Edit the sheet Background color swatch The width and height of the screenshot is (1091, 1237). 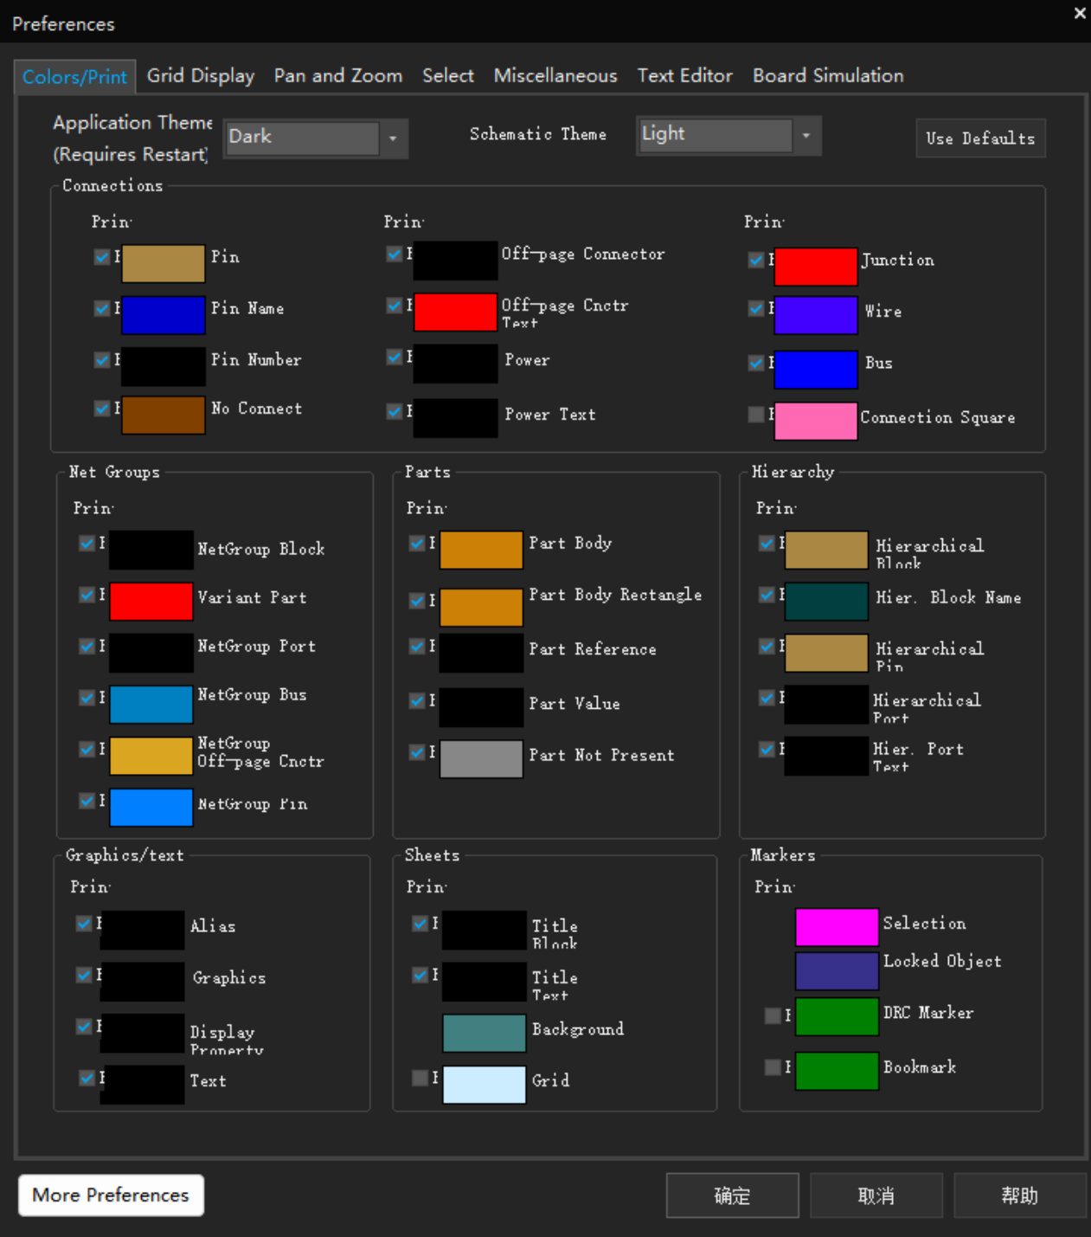(484, 1033)
